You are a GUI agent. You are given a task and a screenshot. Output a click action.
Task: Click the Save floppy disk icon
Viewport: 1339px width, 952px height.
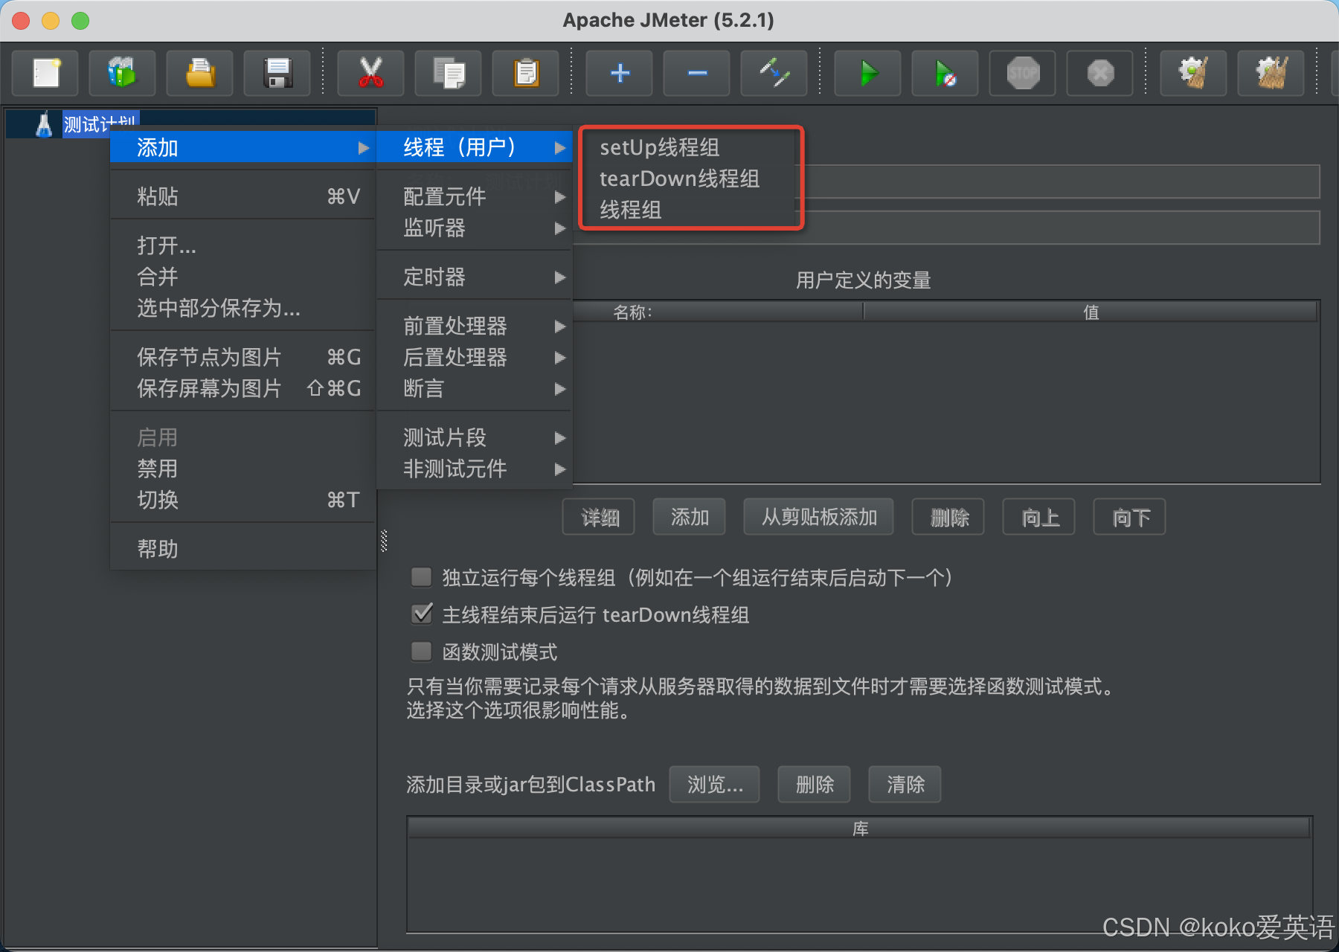point(277,73)
